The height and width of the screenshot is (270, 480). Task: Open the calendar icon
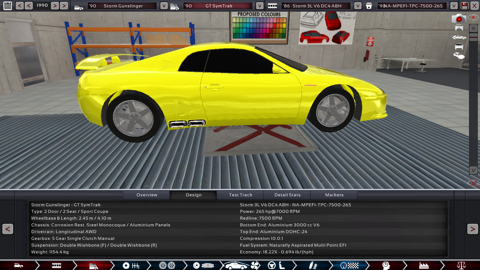point(7,6)
